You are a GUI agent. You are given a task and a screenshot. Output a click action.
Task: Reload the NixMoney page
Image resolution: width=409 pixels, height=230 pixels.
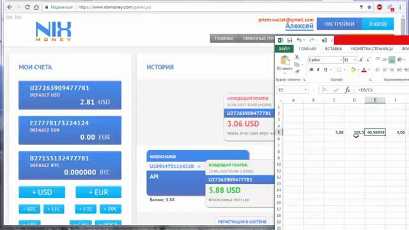click(x=27, y=7)
